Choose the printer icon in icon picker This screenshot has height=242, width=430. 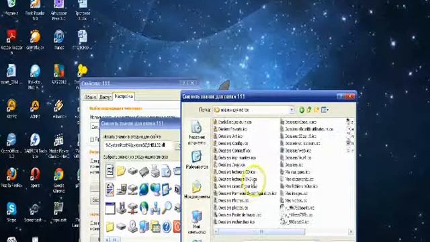click(155, 171)
